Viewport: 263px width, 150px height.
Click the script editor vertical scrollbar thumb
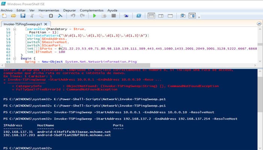tap(260, 44)
